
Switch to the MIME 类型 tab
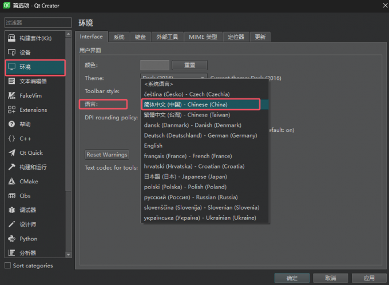point(204,37)
